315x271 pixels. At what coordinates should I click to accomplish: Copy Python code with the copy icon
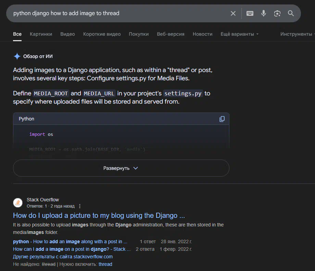tap(222, 119)
